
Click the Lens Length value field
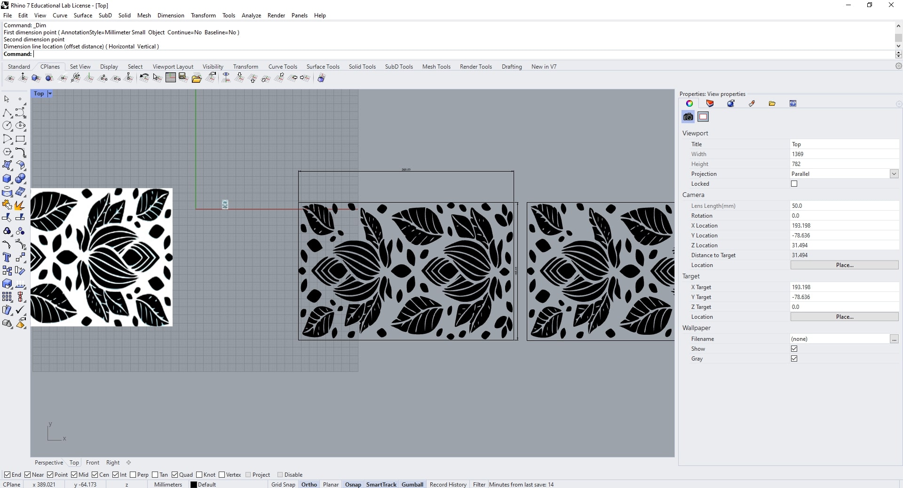tap(844, 206)
